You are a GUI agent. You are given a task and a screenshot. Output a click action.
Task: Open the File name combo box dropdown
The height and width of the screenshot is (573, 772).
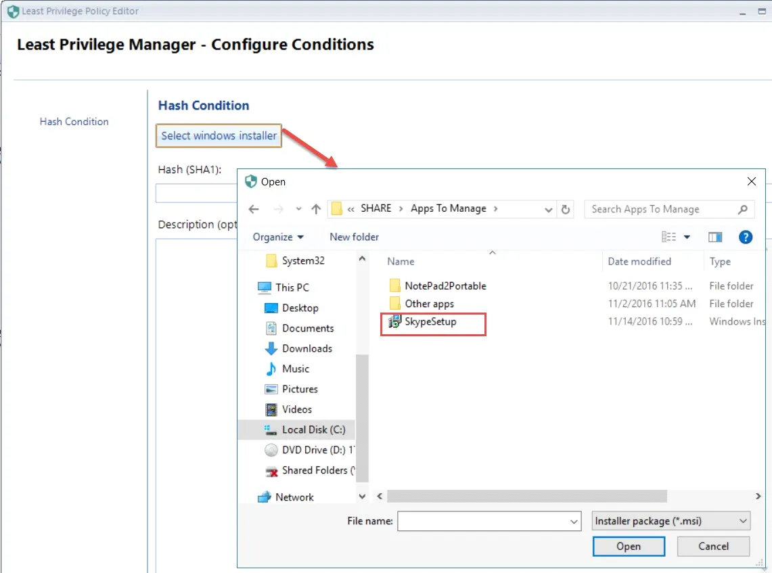[x=574, y=522]
